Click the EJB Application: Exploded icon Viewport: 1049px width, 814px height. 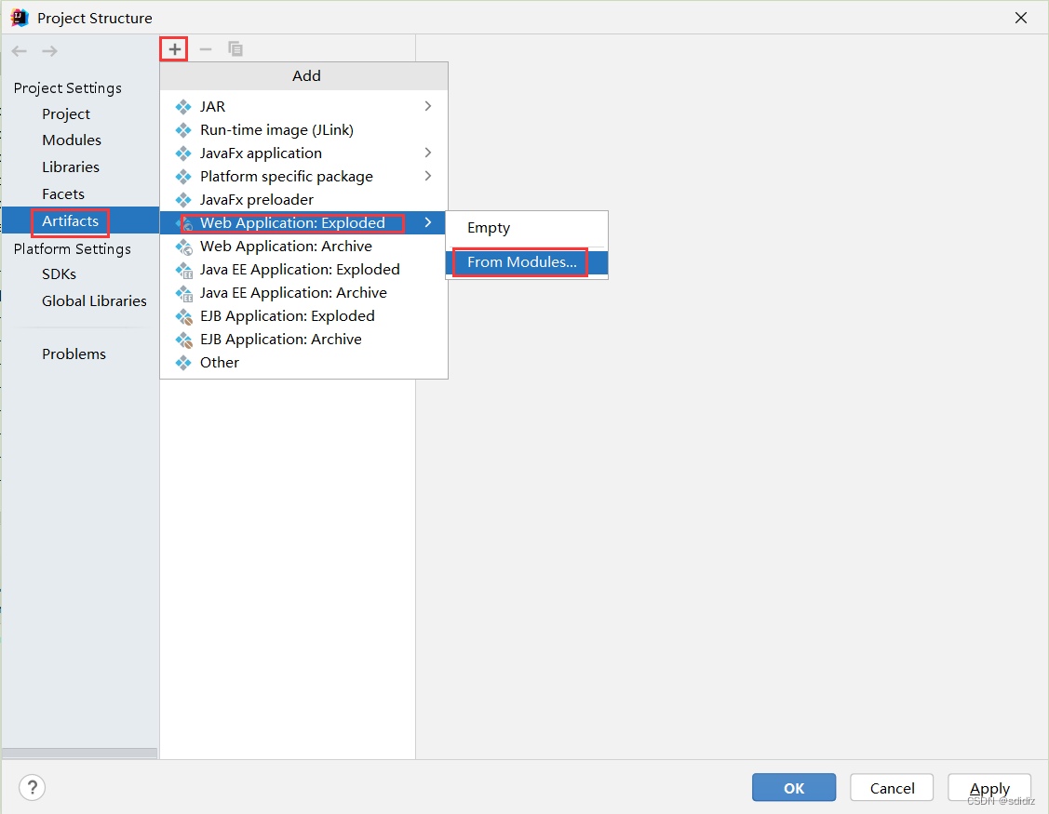pyautogui.click(x=184, y=316)
